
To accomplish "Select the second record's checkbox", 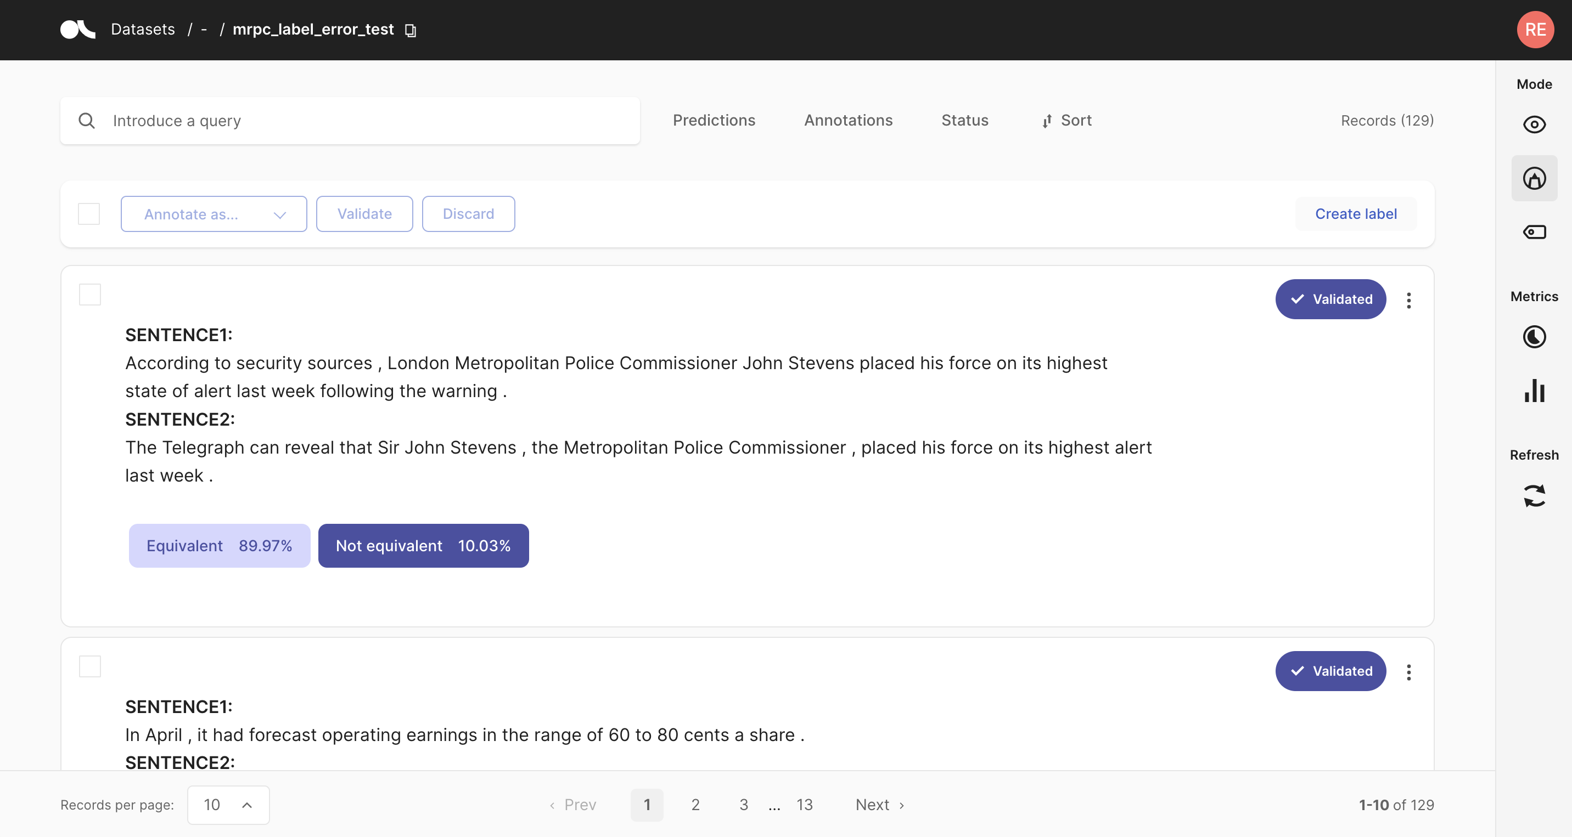I will (x=89, y=666).
